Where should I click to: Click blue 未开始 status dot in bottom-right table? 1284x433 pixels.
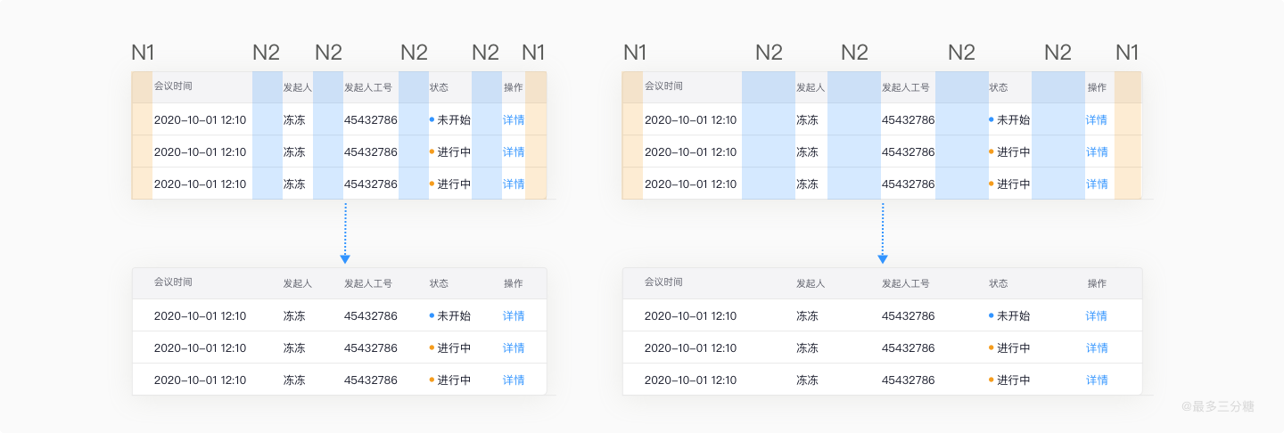coord(992,315)
